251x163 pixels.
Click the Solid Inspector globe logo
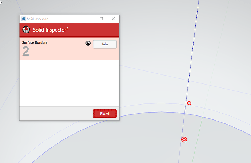point(26,30)
